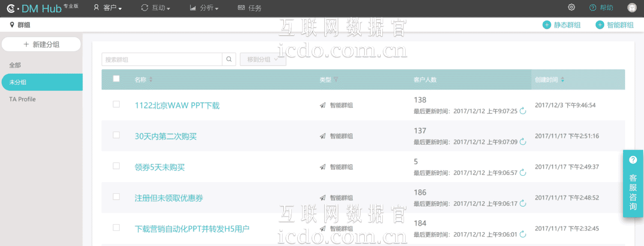
Task: Click the 搜索群组 search field
Action: pos(162,60)
